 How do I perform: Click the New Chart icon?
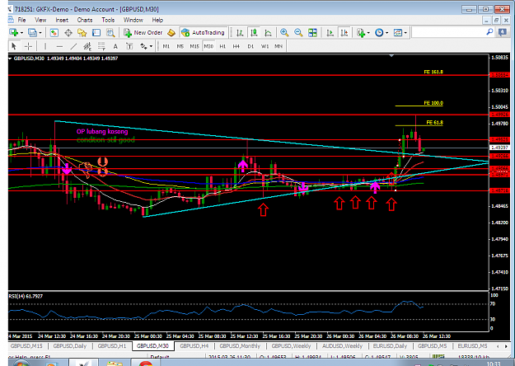click(x=13, y=32)
